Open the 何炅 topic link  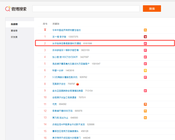click(54, 104)
